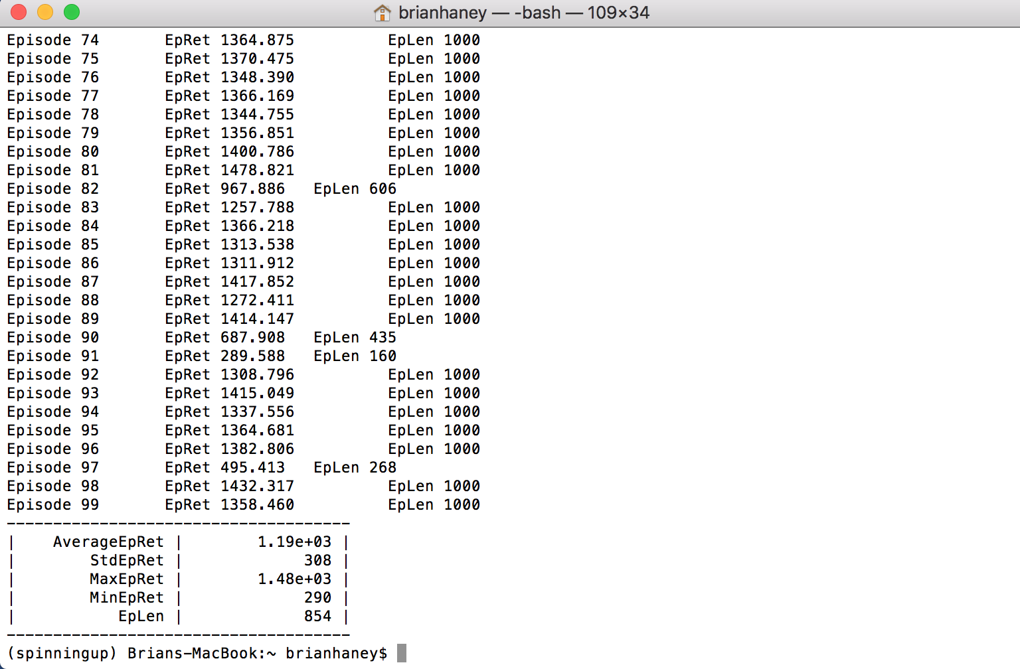This screenshot has height=669, width=1020.
Task: Select the value 'EpRet 1308.796'
Action: [230, 374]
